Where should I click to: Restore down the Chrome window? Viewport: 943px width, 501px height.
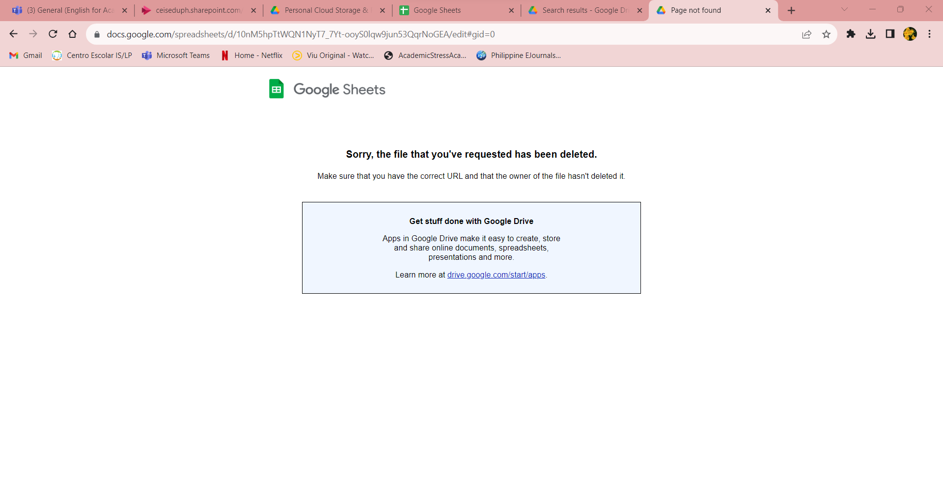pyautogui.click(x=900, y=9)
